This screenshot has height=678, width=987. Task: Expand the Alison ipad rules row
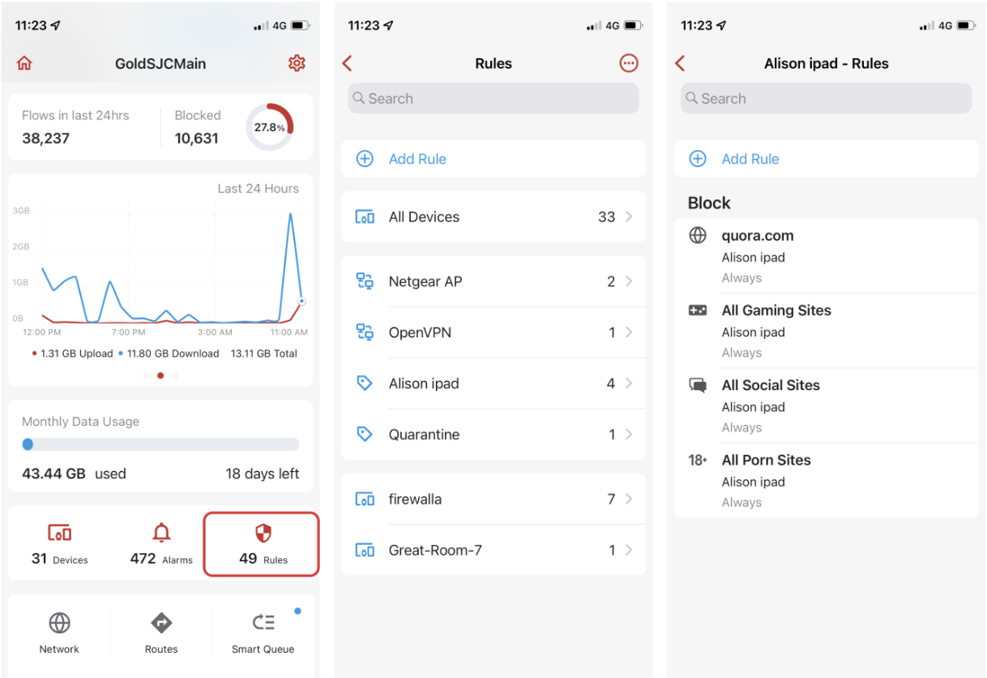(493, 384)
